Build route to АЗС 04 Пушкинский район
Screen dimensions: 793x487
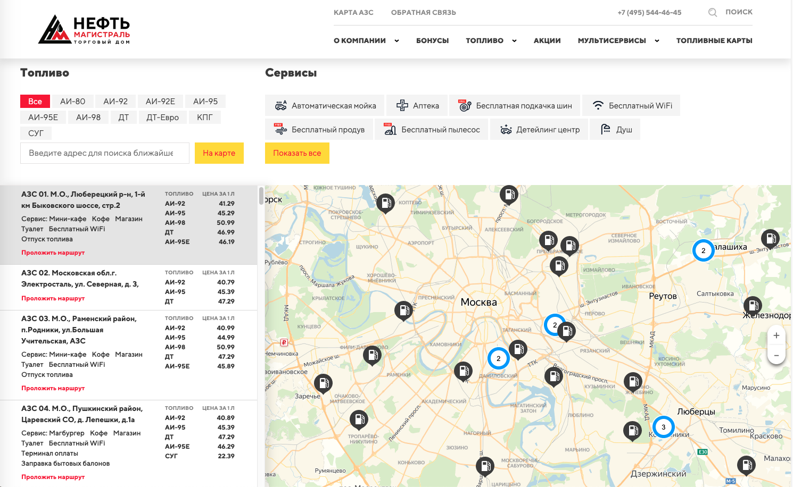tap(53, 477)
